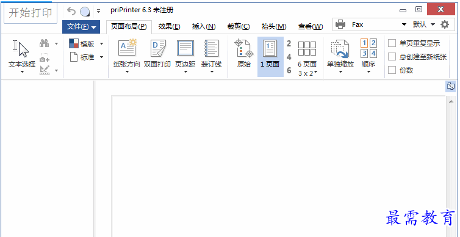Click the 单独缩放 scaling icon
460x237 pixels.
tap(340, 49)
